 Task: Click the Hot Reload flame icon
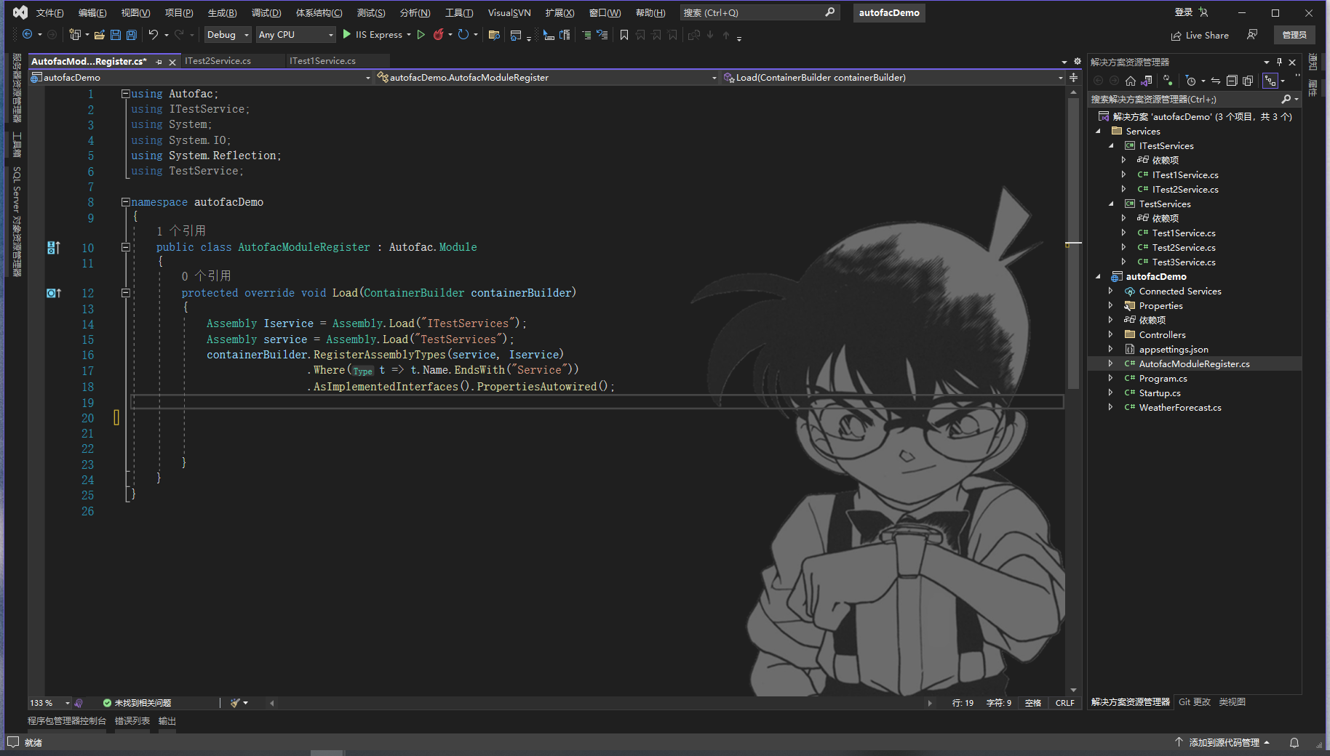438,34
